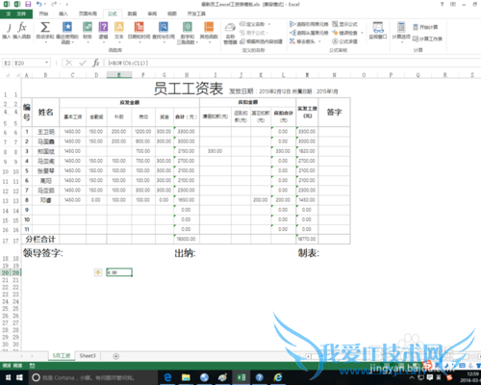Open Microsoft Edge from the taskbar

(167, 377)
